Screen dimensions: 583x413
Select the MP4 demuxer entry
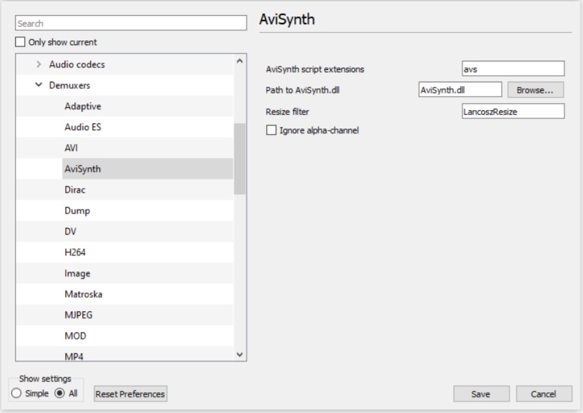point(74,356)
